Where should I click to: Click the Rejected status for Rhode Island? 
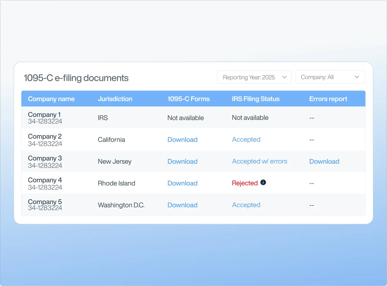[245, 183]
